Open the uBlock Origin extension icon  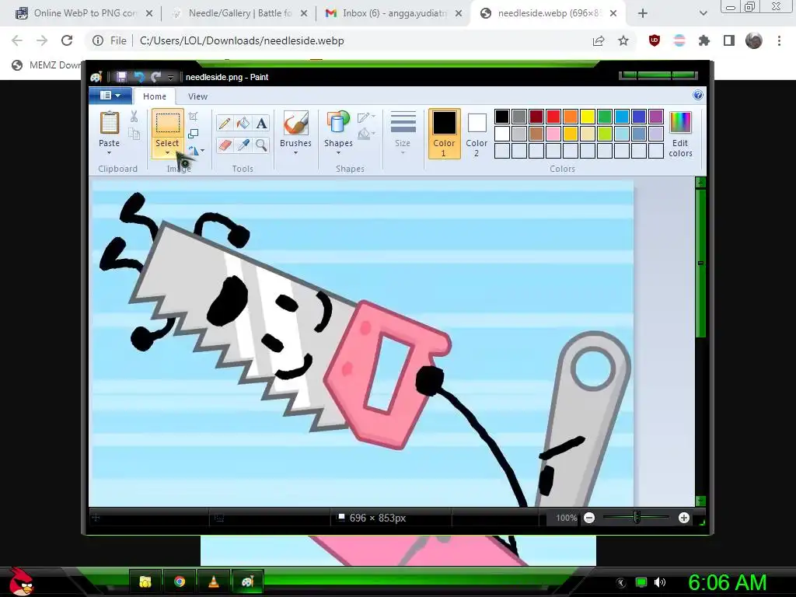(x=655, y=40)
